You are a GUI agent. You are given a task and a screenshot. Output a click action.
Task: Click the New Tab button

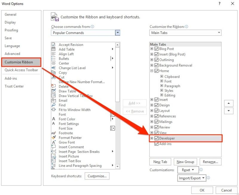[x=160, y=162]
